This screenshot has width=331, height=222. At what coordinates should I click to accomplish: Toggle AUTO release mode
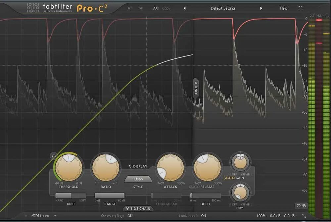[x=195, y=187]
